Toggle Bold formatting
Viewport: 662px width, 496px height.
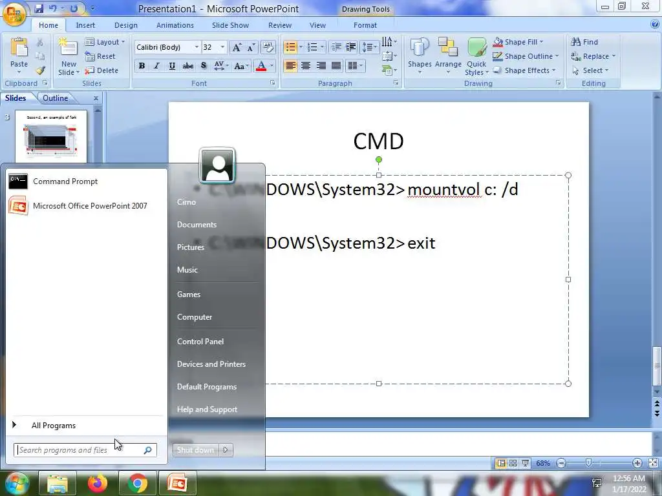(142, 66)
